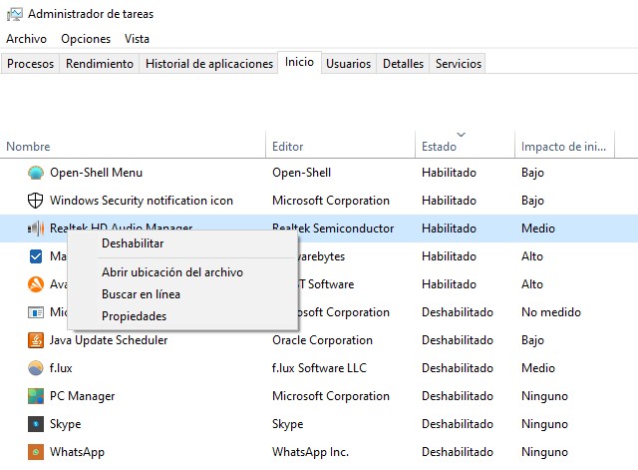Click the Open-Shell Menu shell icon

(x=36, y=173)
